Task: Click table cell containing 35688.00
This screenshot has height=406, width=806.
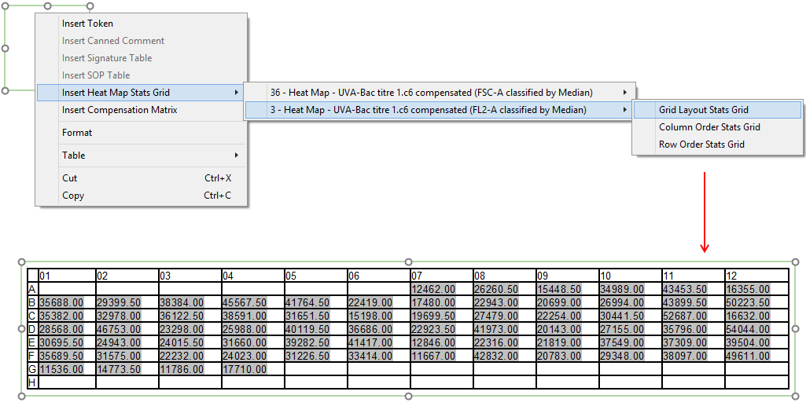Action: pos(60,302)
